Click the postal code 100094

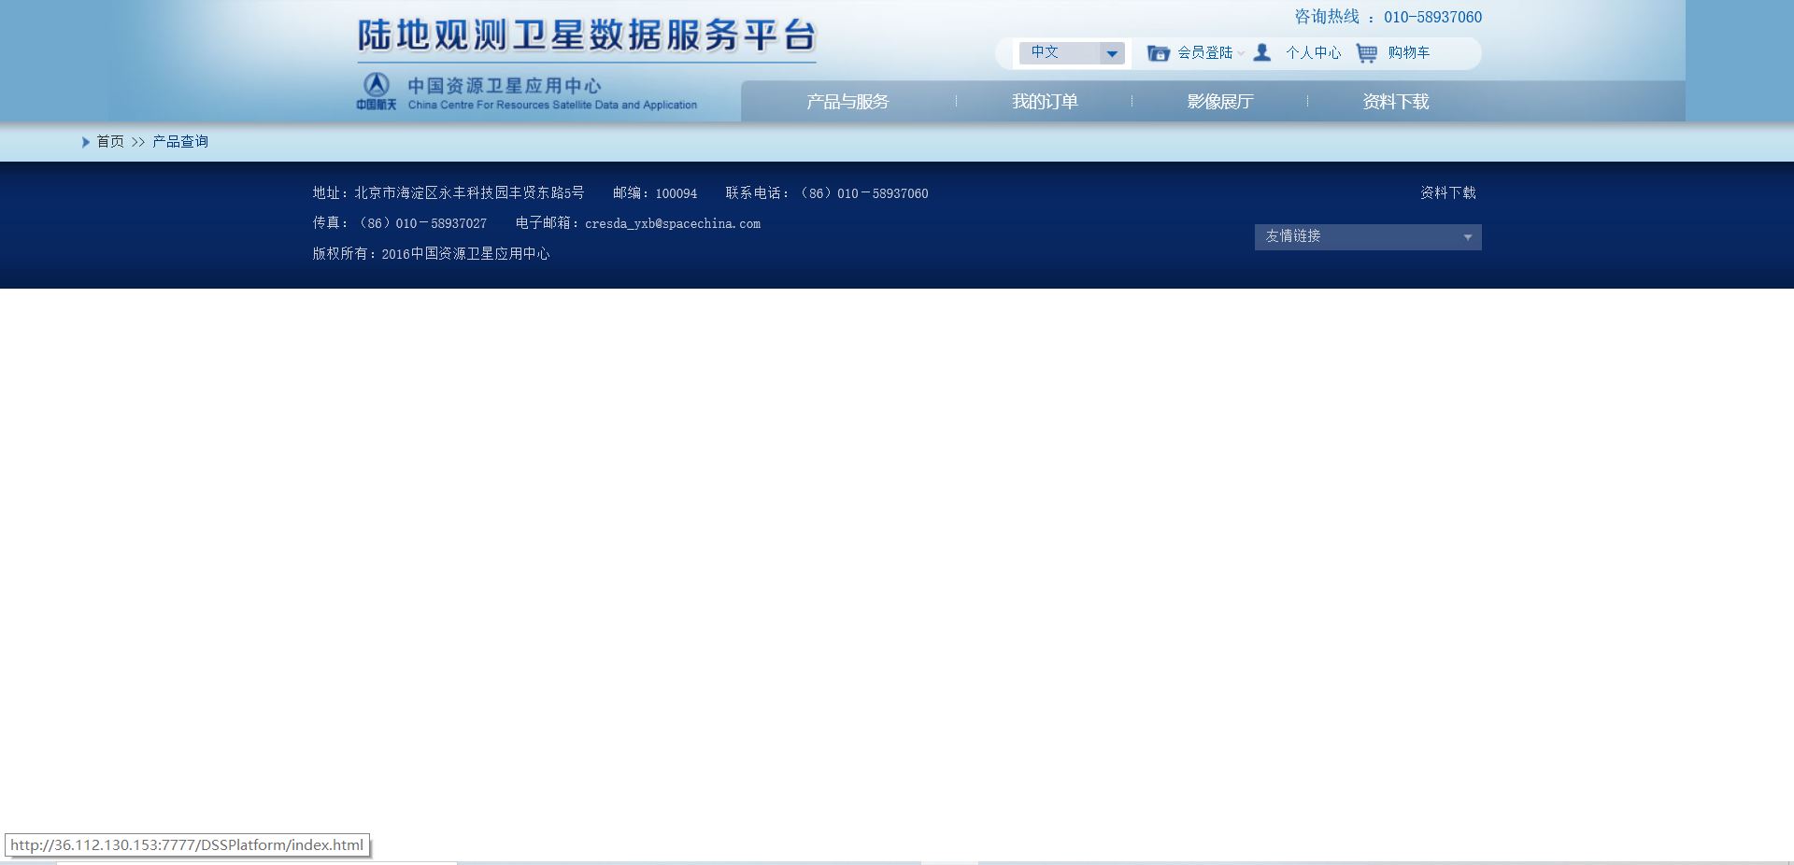point(676,194)
